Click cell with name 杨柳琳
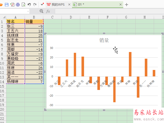Viewport: 164px width, 123px height. point(15,81)
